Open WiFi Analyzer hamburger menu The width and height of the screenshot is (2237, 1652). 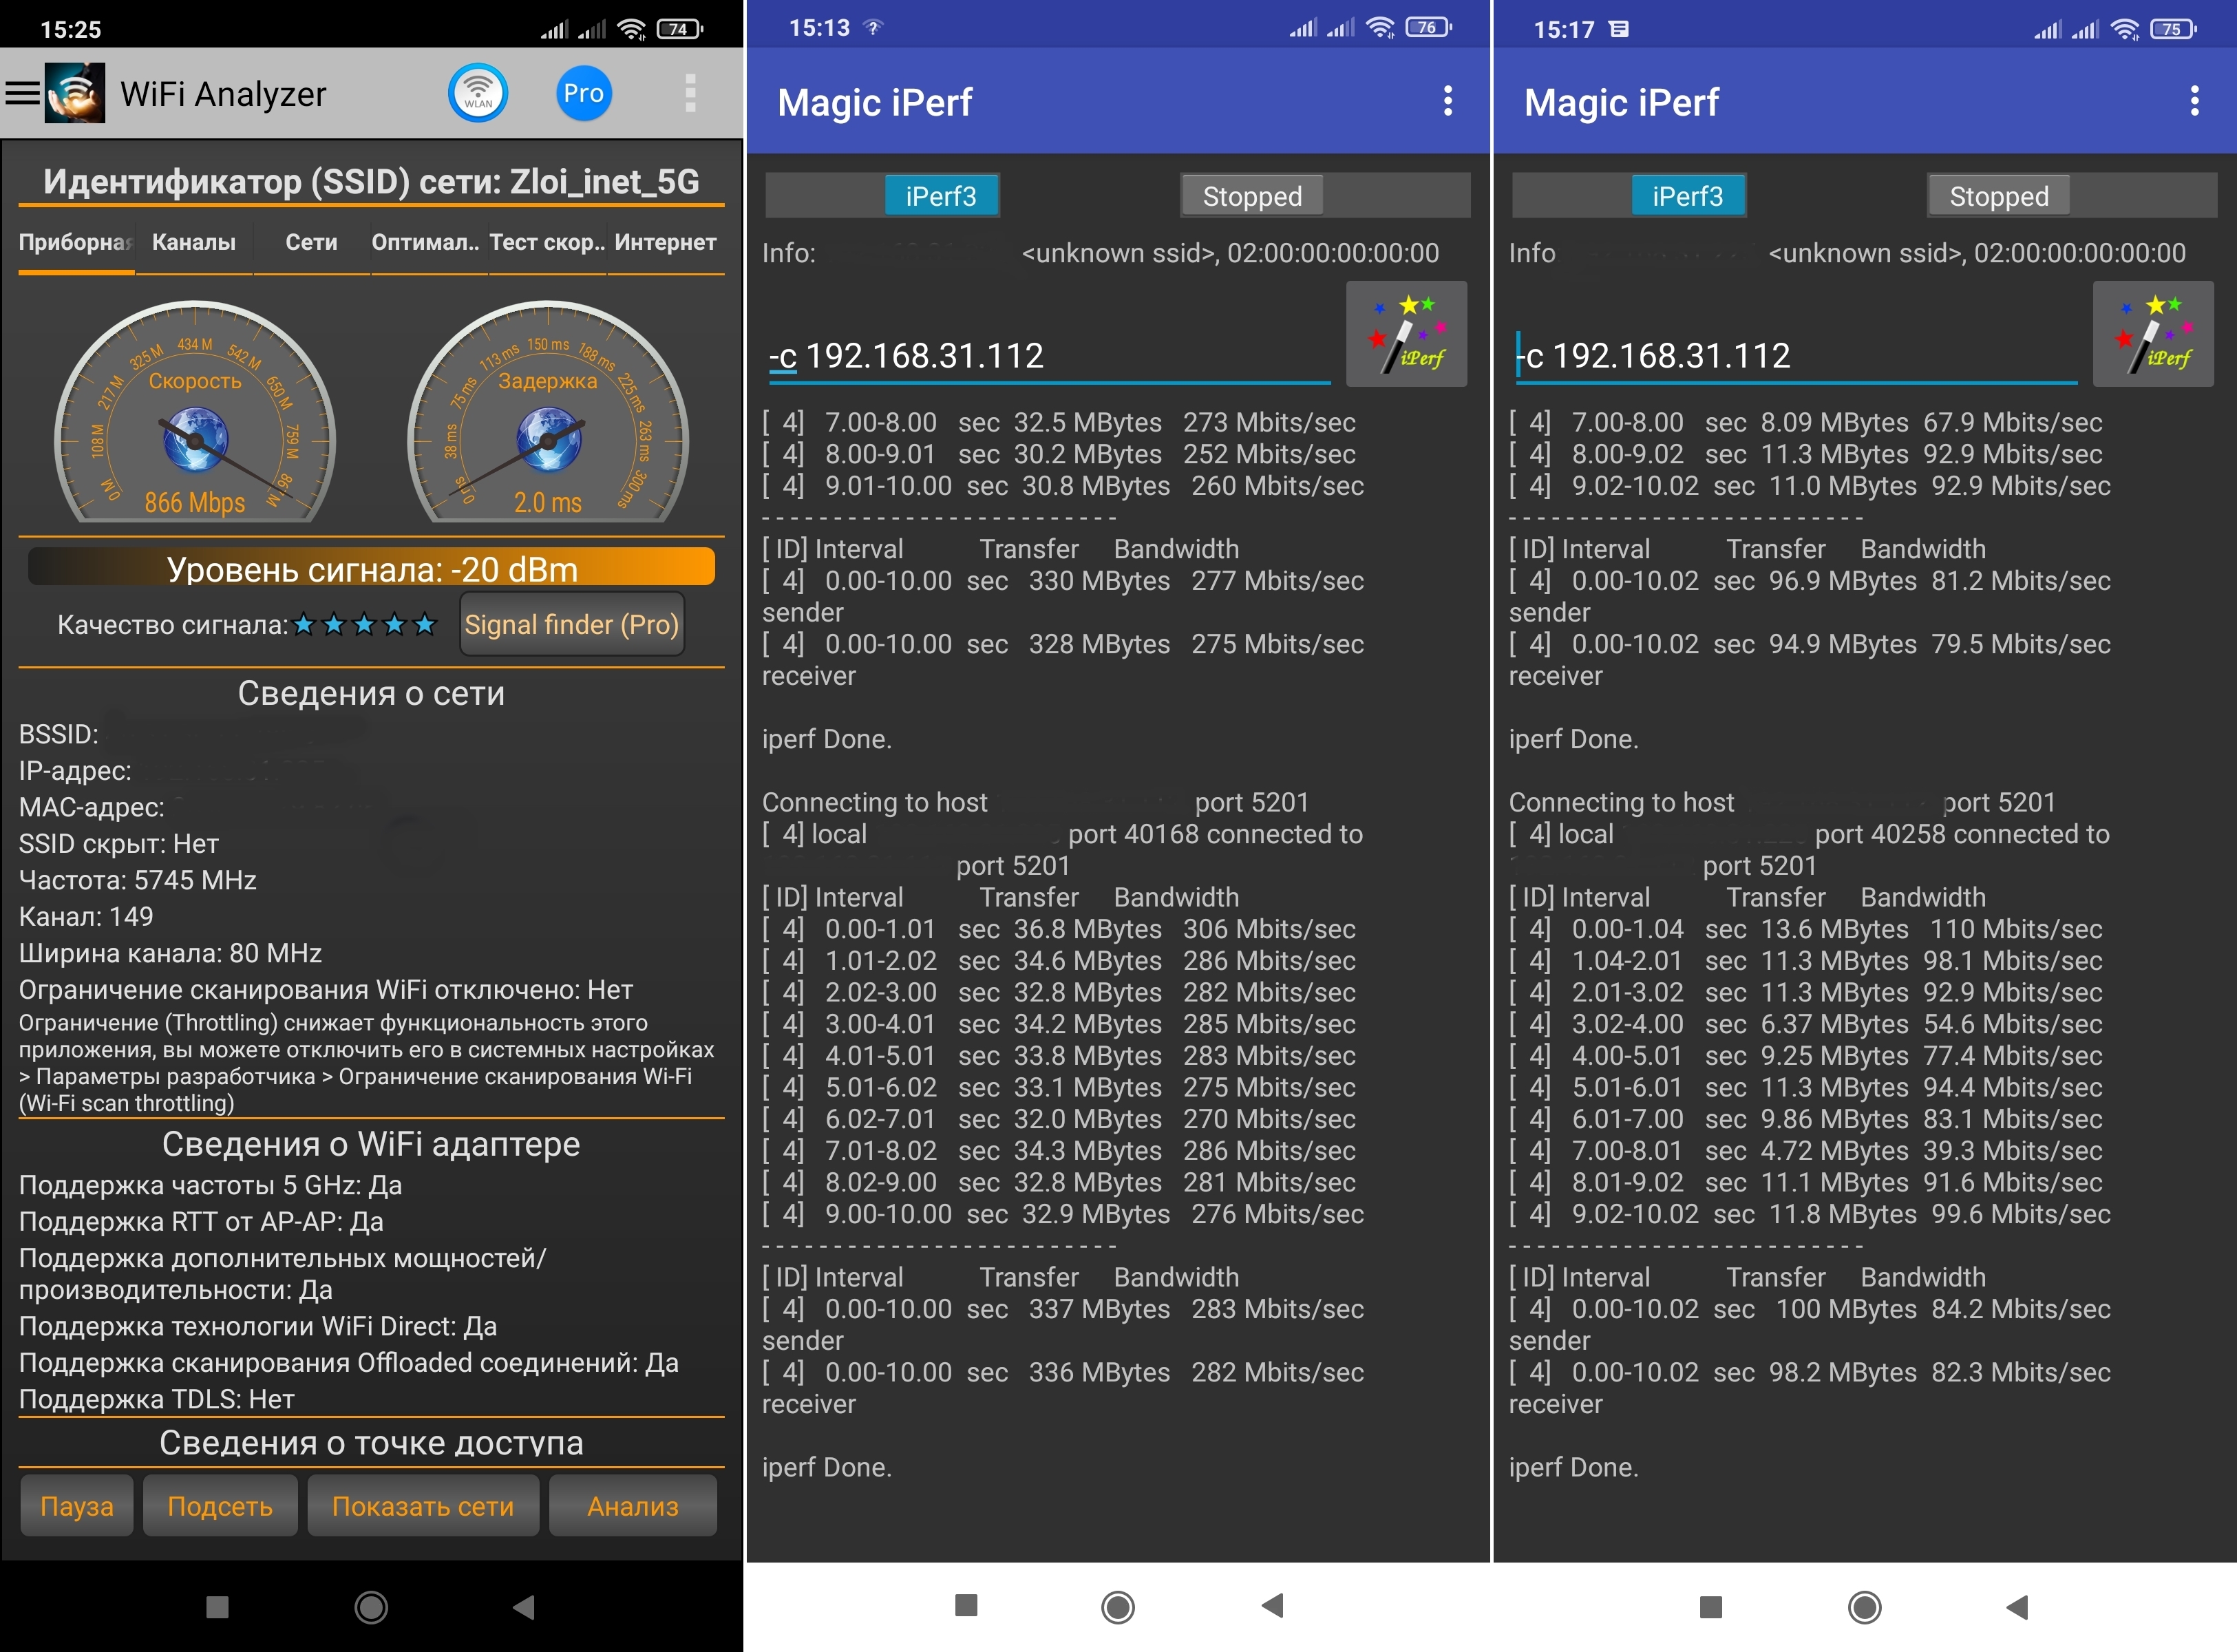point(22,94)
